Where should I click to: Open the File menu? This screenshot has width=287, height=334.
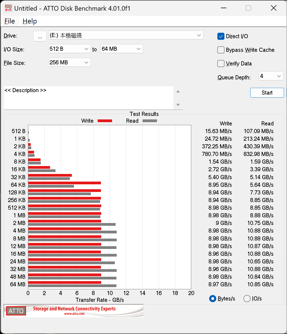pos(9,21)
